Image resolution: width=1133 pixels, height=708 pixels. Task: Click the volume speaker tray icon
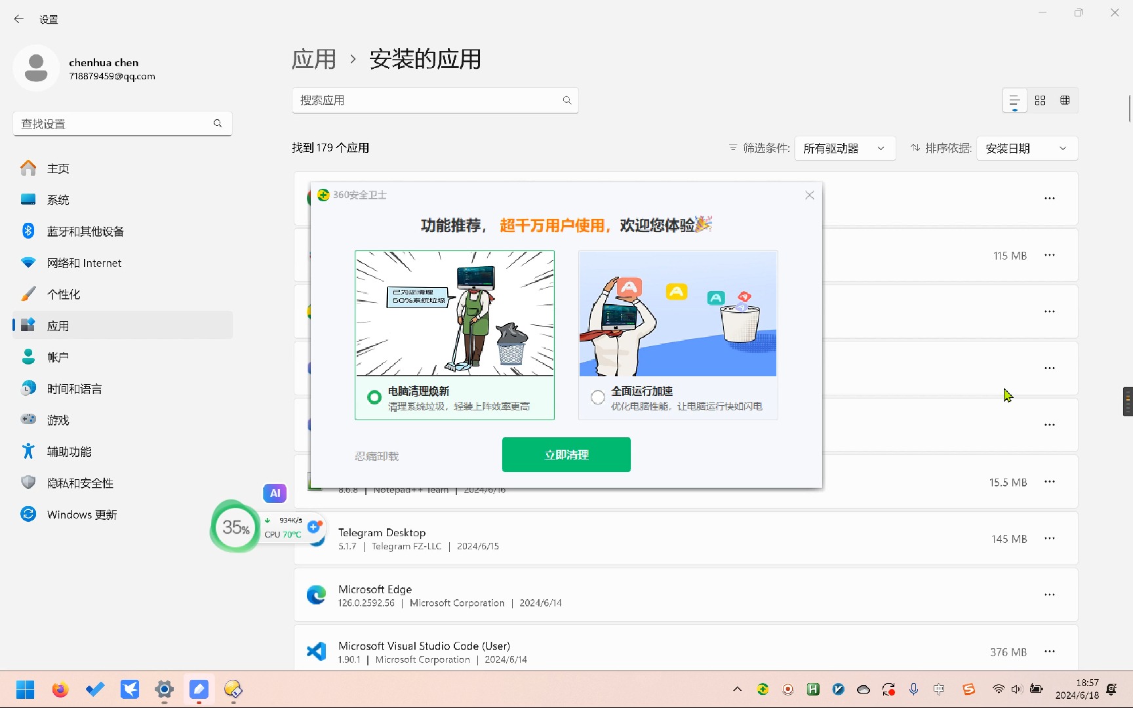click(x=1017, y=690)
